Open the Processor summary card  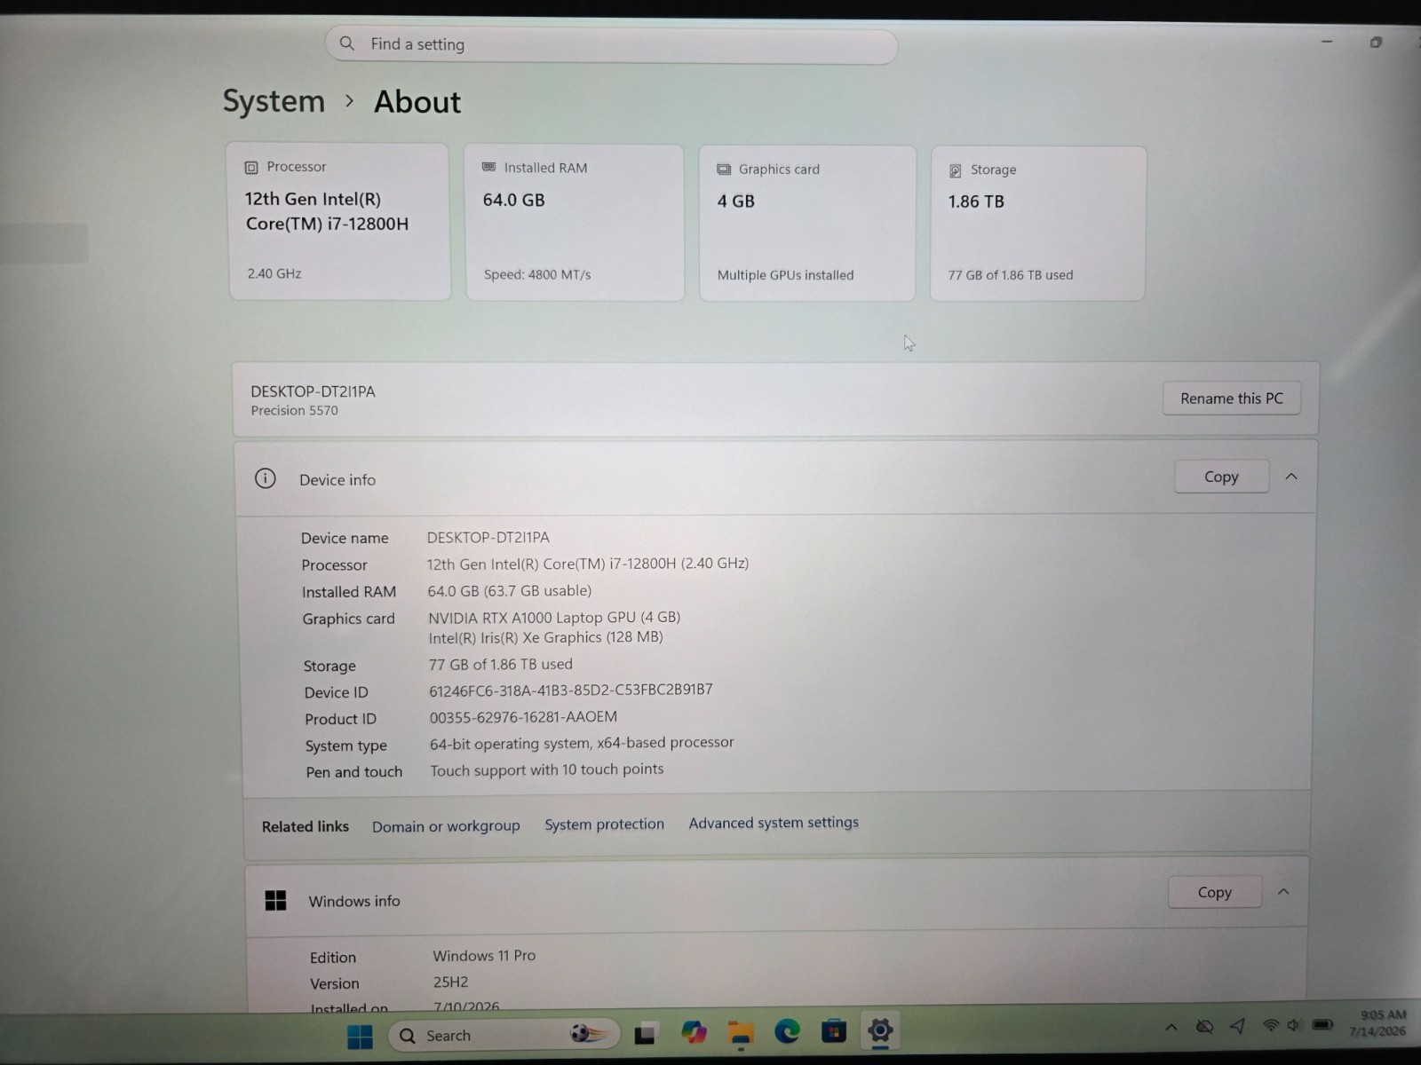(339, 221)
